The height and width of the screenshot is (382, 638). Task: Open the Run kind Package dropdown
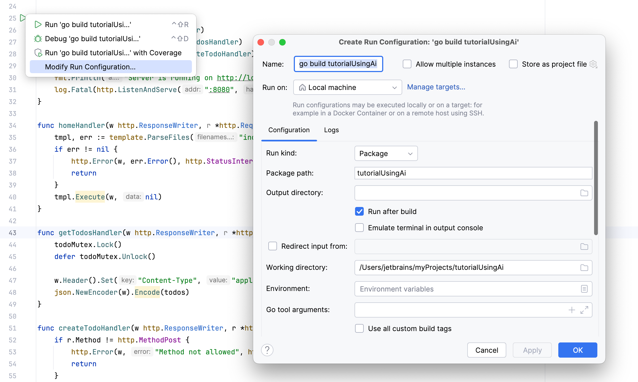(x=386, y=154)
